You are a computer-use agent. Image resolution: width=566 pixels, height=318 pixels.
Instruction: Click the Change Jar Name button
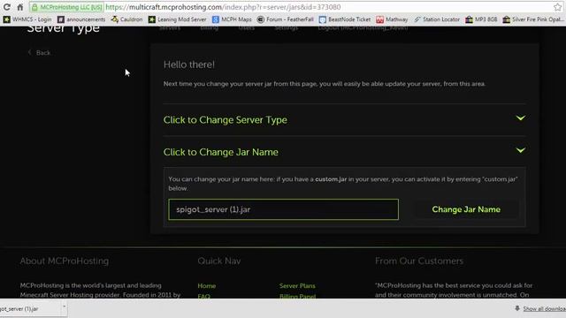(466, 209)
